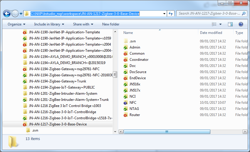Select JN-AN-1217-Zigbee-3-0-Base-Device tree item
This screenshot has width=250, height=152.
[x=58, y=124]
